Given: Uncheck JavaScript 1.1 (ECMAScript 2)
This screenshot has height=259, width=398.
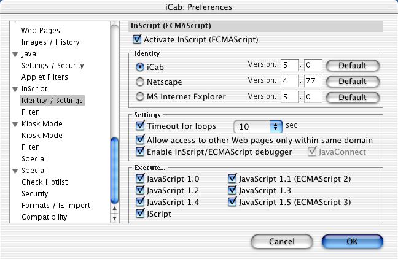Looking at the screenshot, I should point(232,179).
